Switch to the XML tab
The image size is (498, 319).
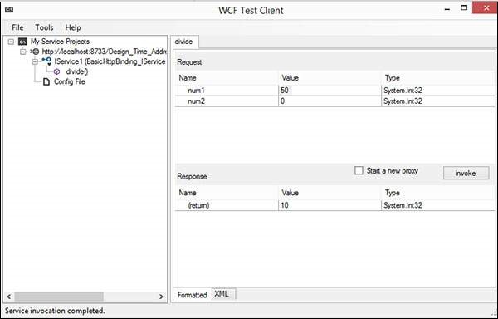[x=223, y=294]
